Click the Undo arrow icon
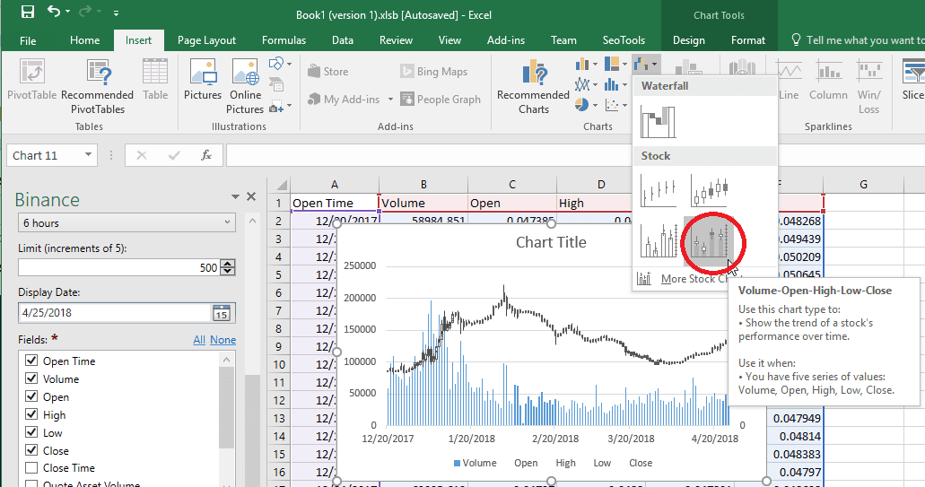 tap(54, 11)
